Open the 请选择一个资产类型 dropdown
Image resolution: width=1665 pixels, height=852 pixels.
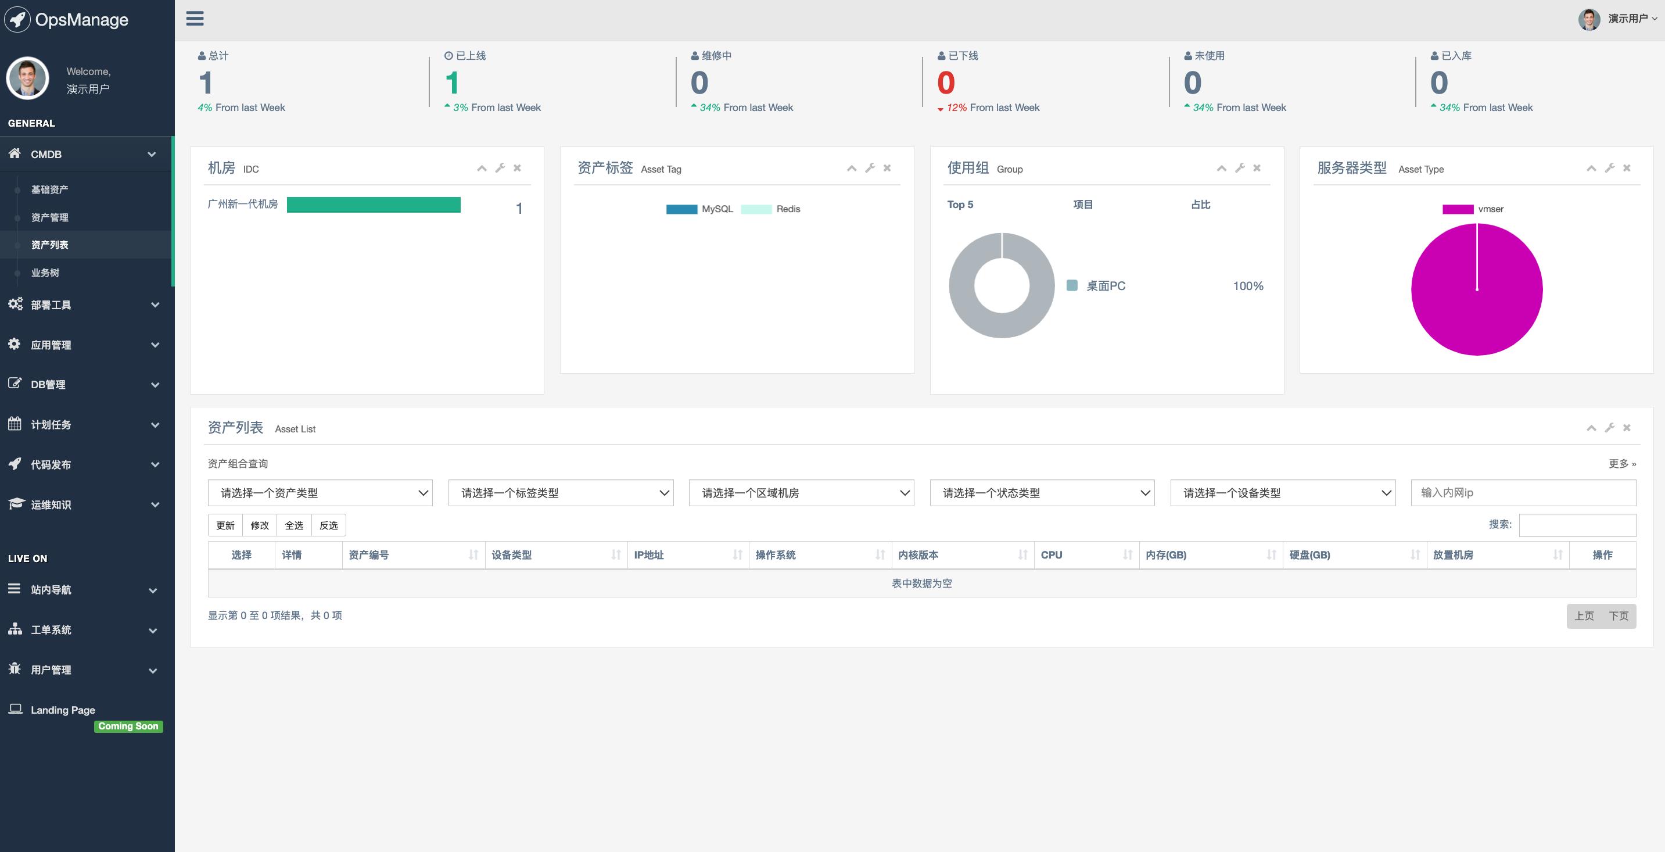click(320, 493)
